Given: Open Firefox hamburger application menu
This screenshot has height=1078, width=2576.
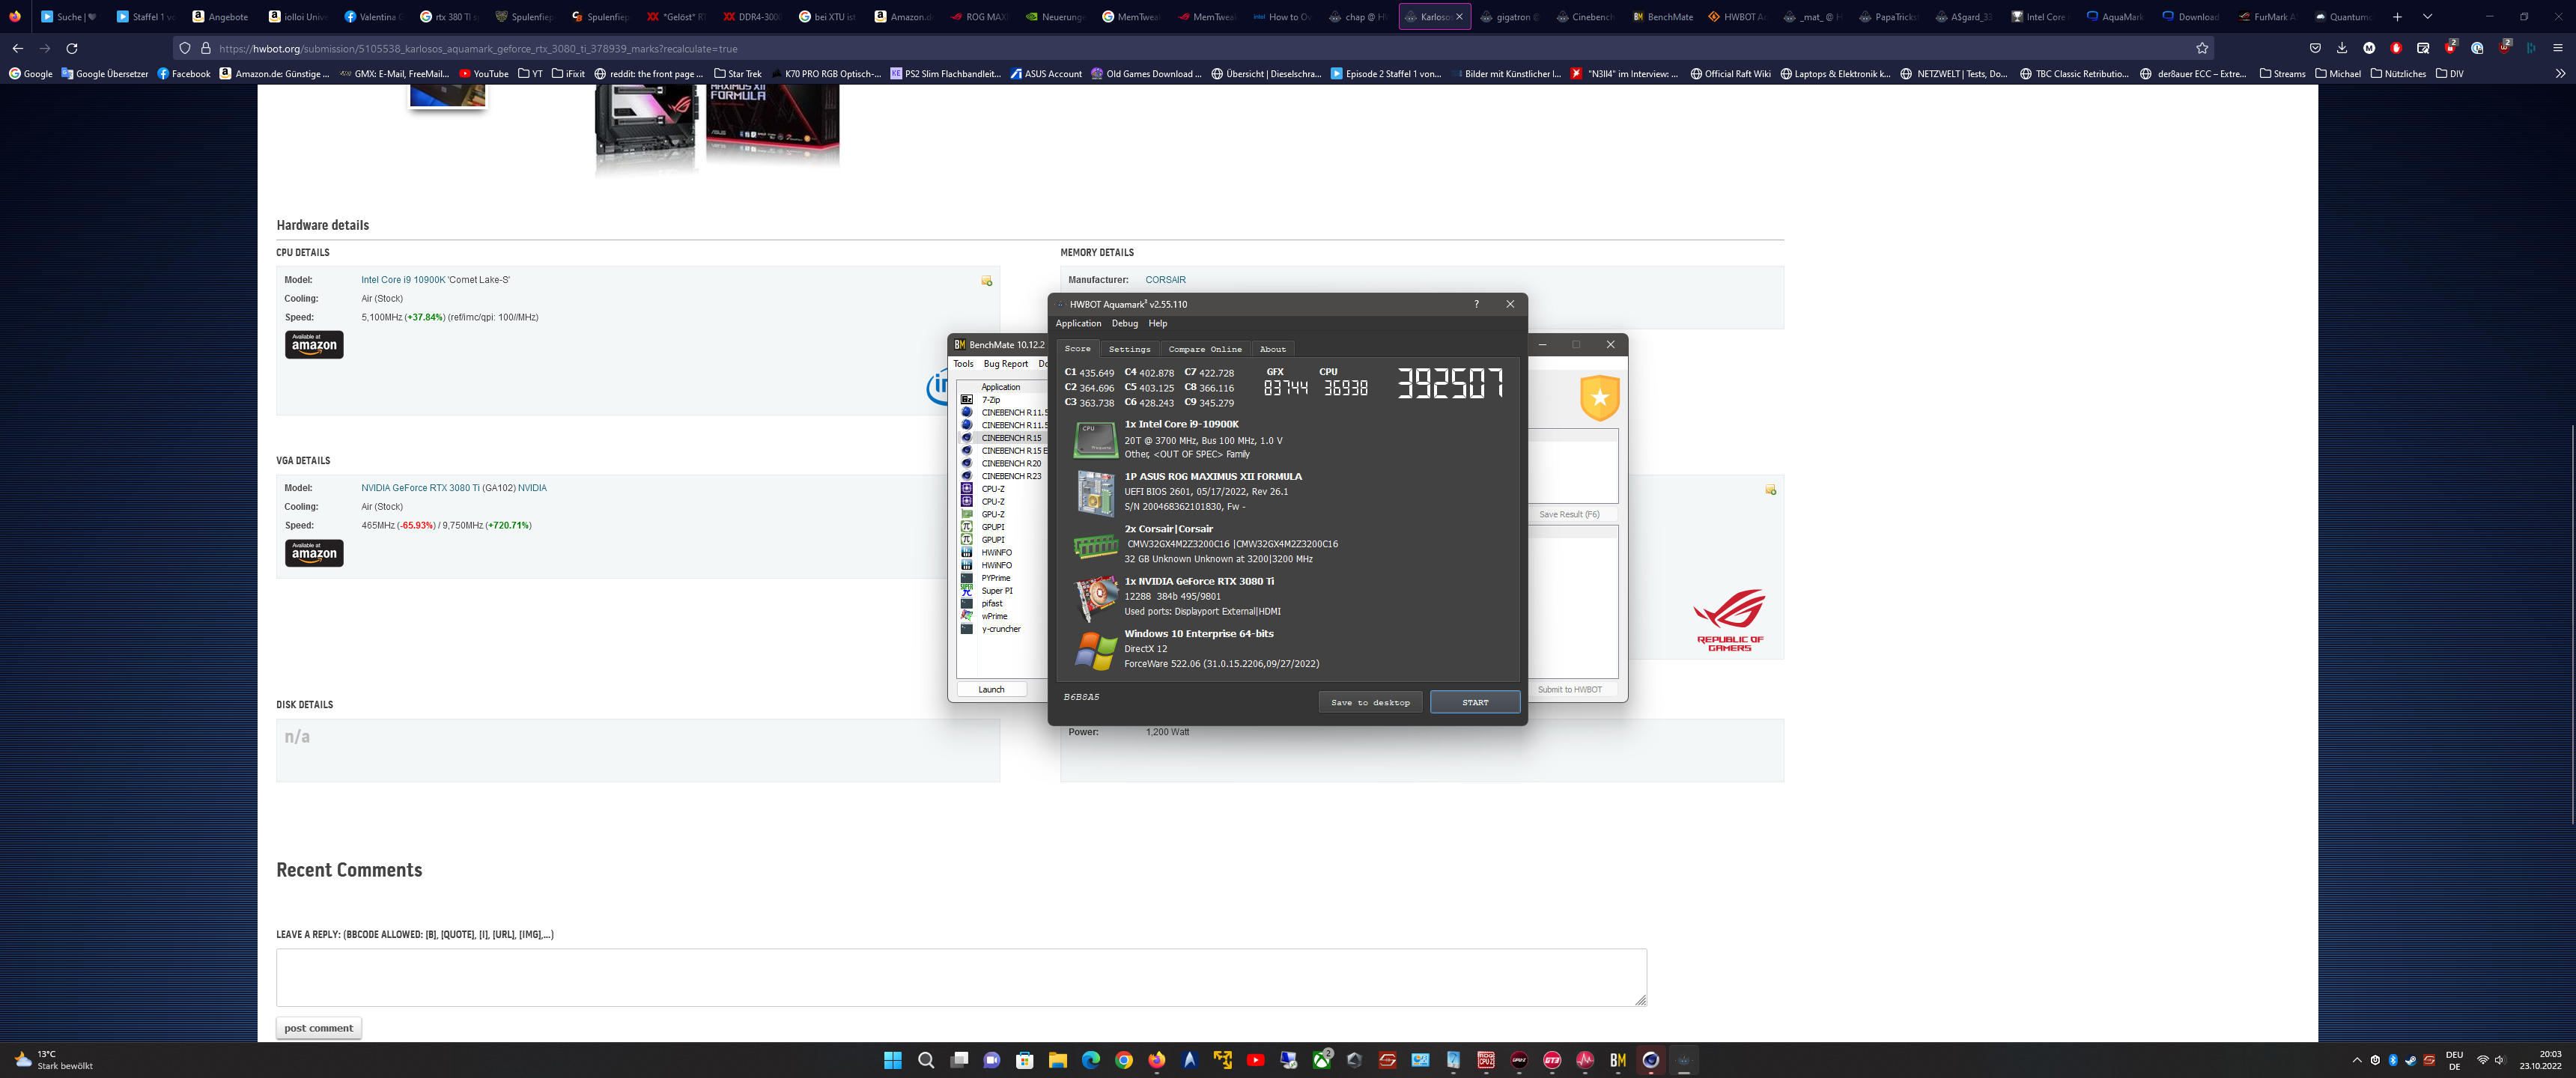Looking at the screenshot, I should coord(2558,48).
